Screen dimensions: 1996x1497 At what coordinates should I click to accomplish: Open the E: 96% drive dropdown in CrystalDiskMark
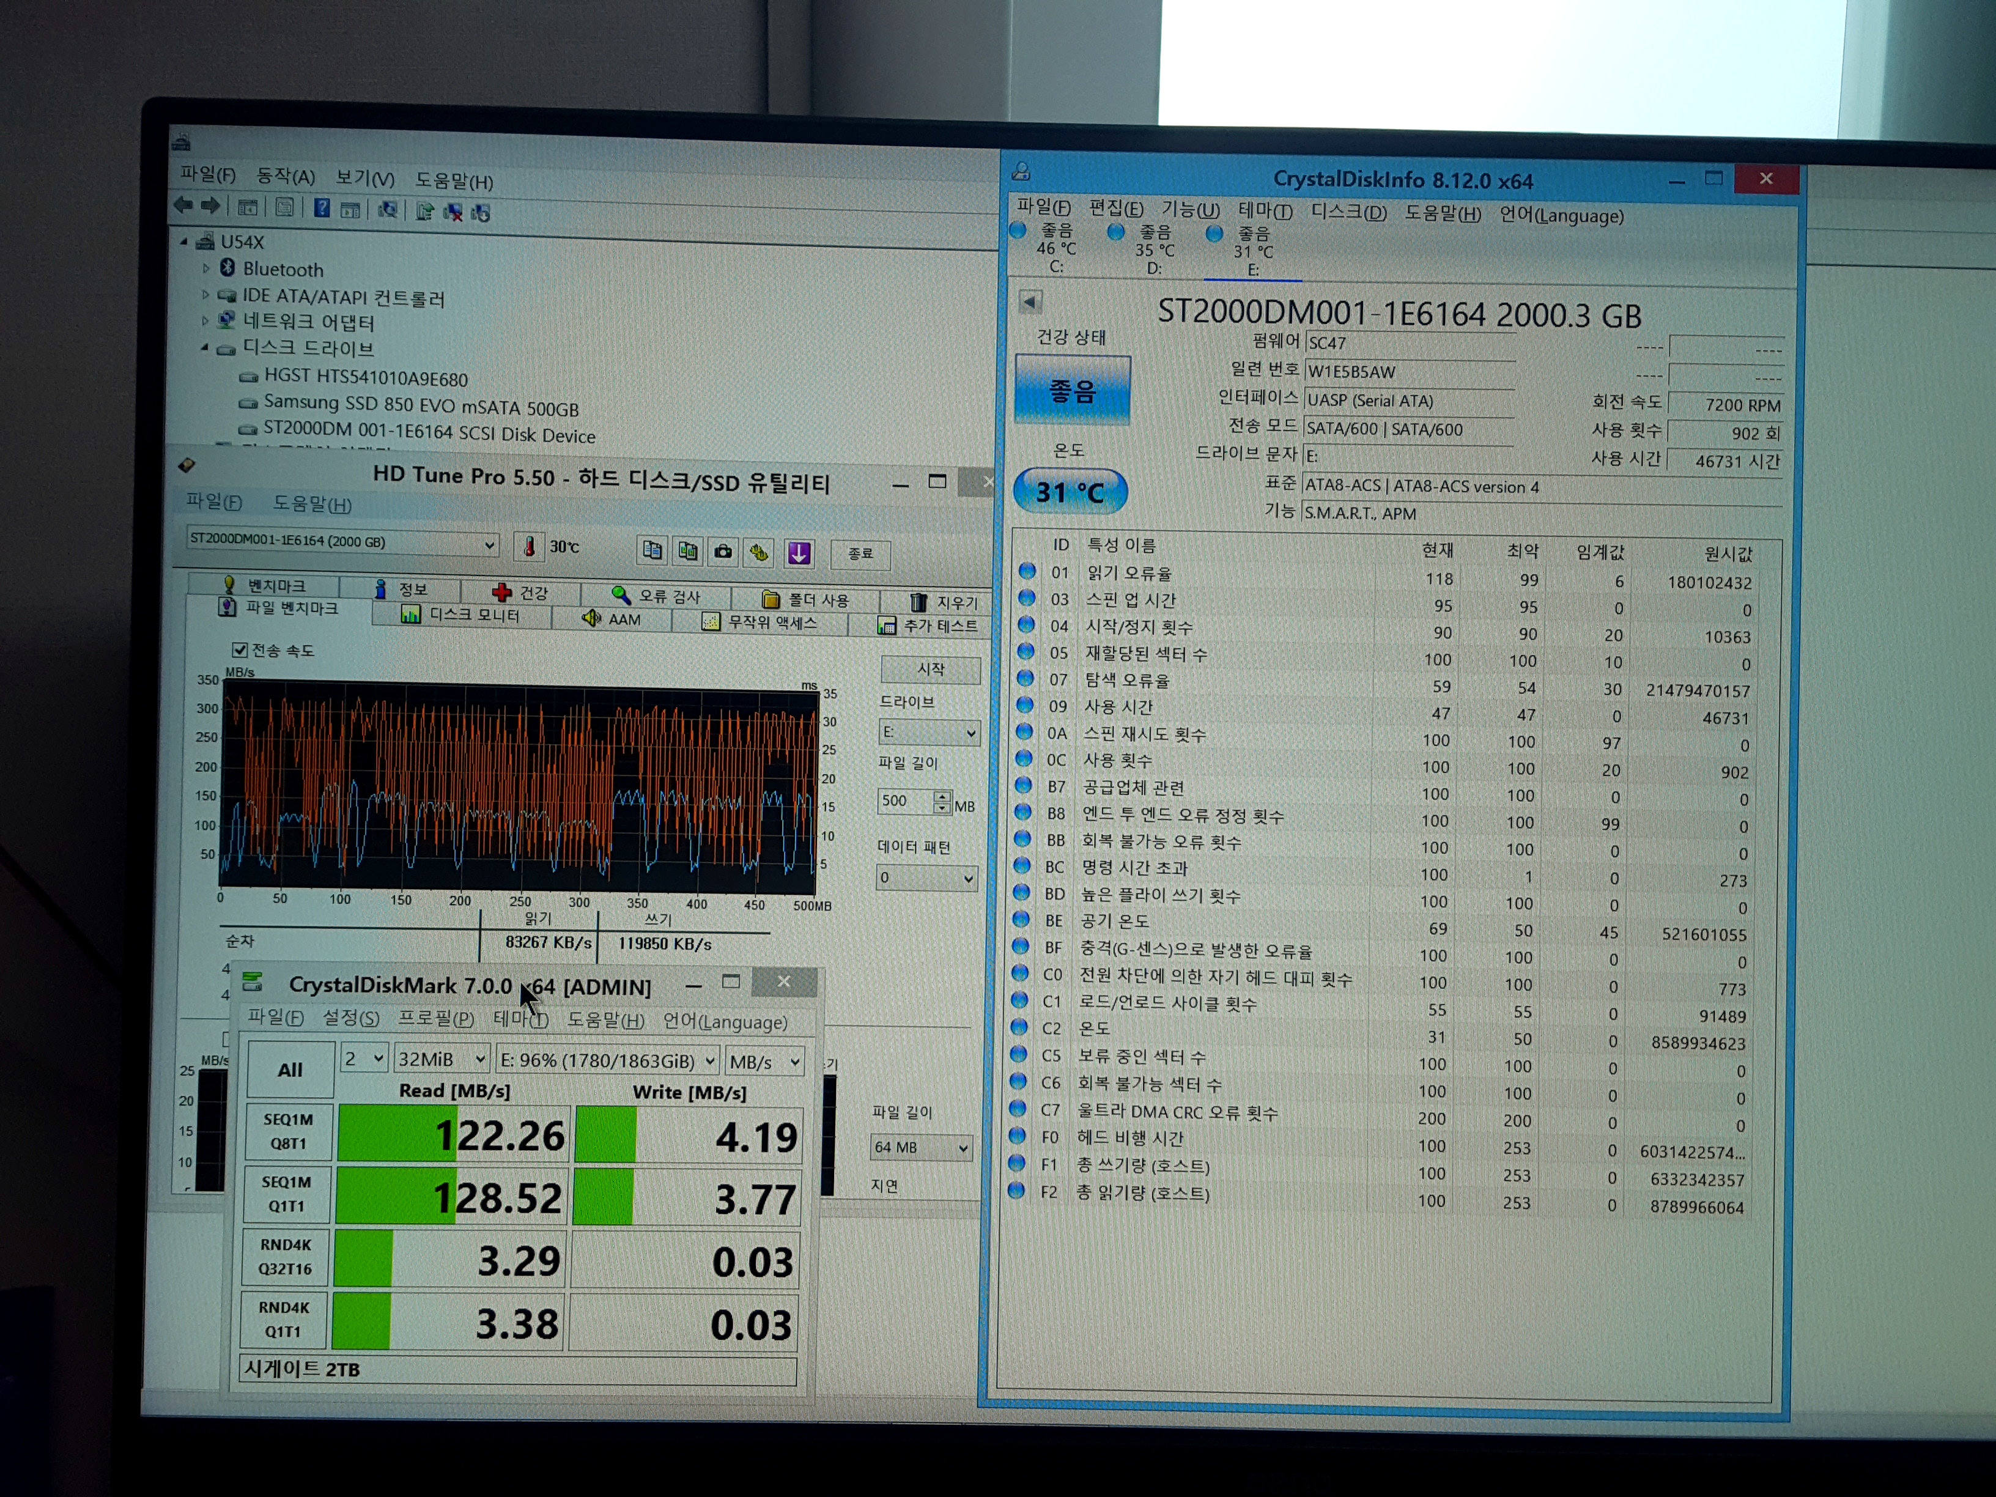tap(609, 1061)
